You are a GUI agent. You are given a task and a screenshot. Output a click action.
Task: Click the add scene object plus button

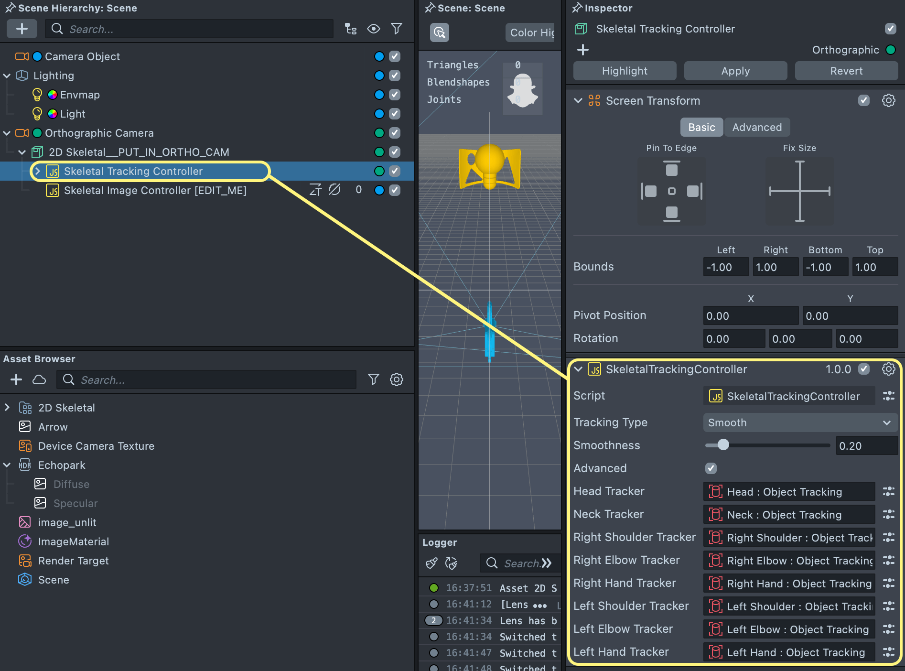[x=22, y=29]
